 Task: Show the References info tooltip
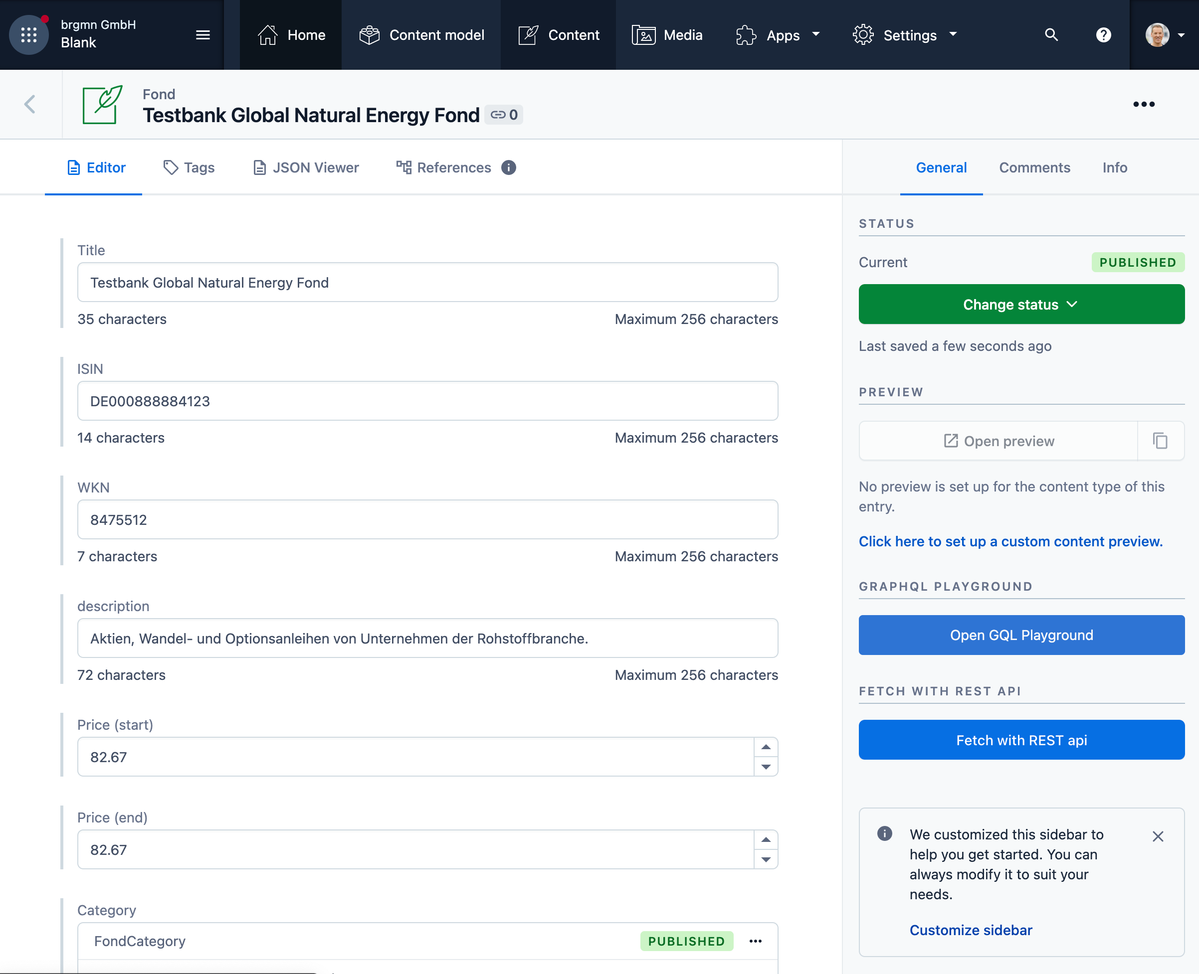pos(509,168)
